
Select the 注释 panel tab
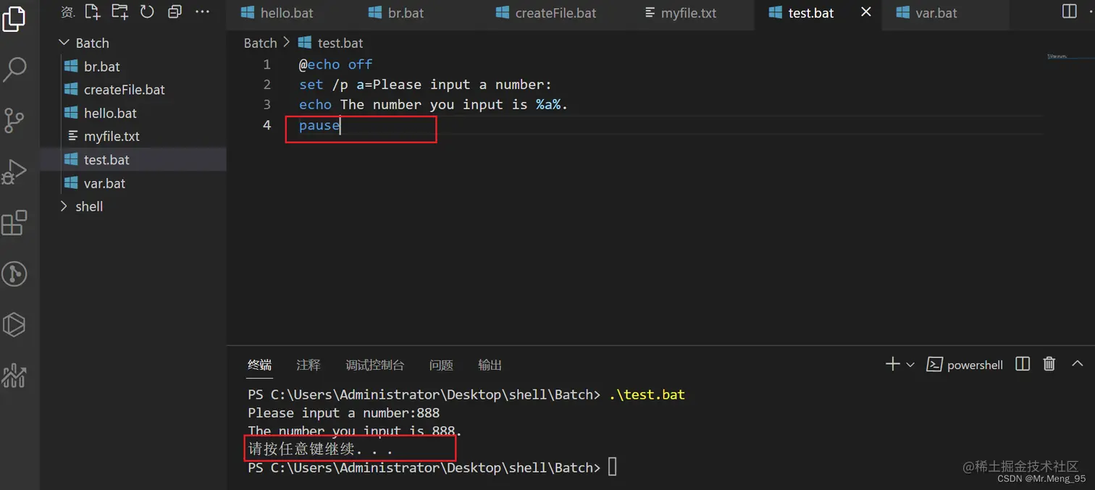309,365
